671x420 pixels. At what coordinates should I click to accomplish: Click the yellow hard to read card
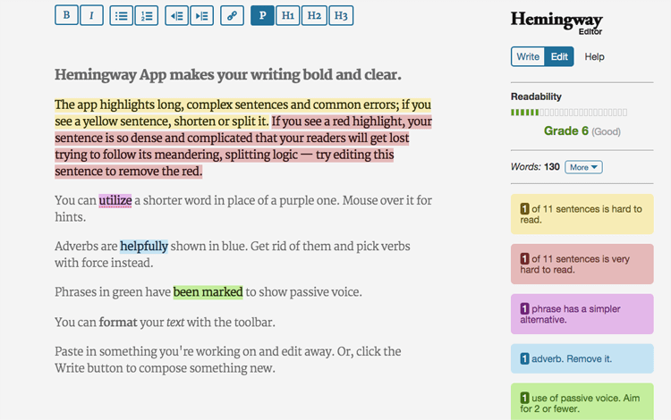[x=582, y=214]
